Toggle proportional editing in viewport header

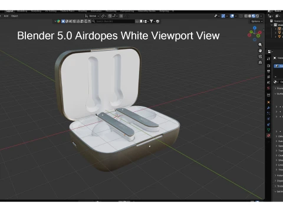tap(121, 16)
